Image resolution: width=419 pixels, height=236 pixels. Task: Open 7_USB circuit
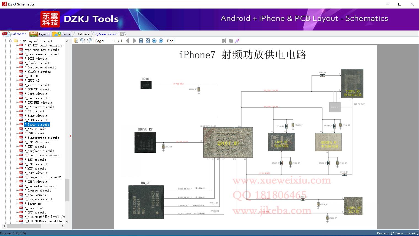point(35,133)
